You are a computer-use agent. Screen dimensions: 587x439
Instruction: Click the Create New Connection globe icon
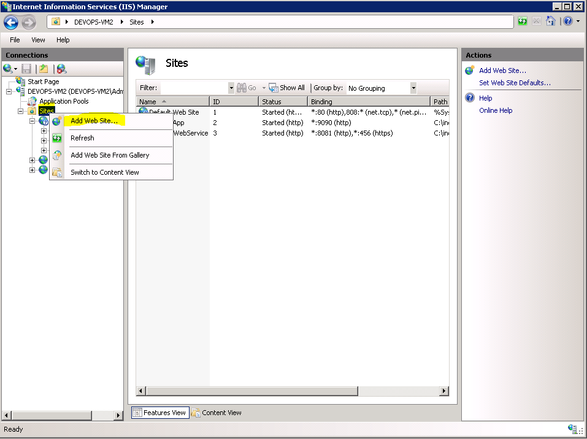tap(8, 69)
